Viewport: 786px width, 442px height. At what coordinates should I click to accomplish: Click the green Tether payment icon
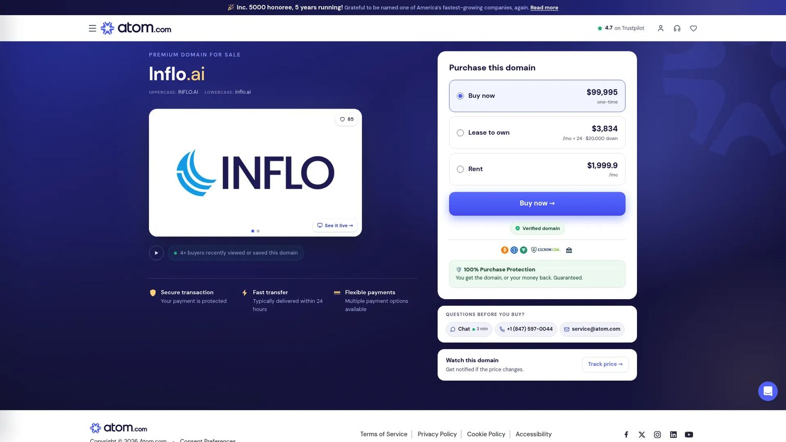523,250
